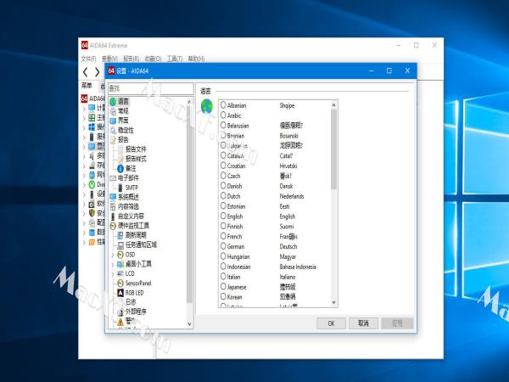Expand the OSD node in settings tree

click(113, 255)
